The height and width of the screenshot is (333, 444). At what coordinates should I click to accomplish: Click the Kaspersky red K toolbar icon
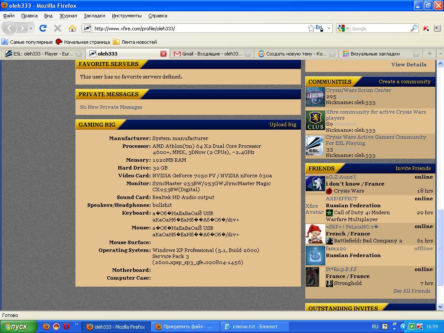coord(426,28)
